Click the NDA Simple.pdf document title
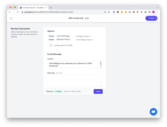The height and width of the screenshot is (127, 167). (x=76, y=18)
